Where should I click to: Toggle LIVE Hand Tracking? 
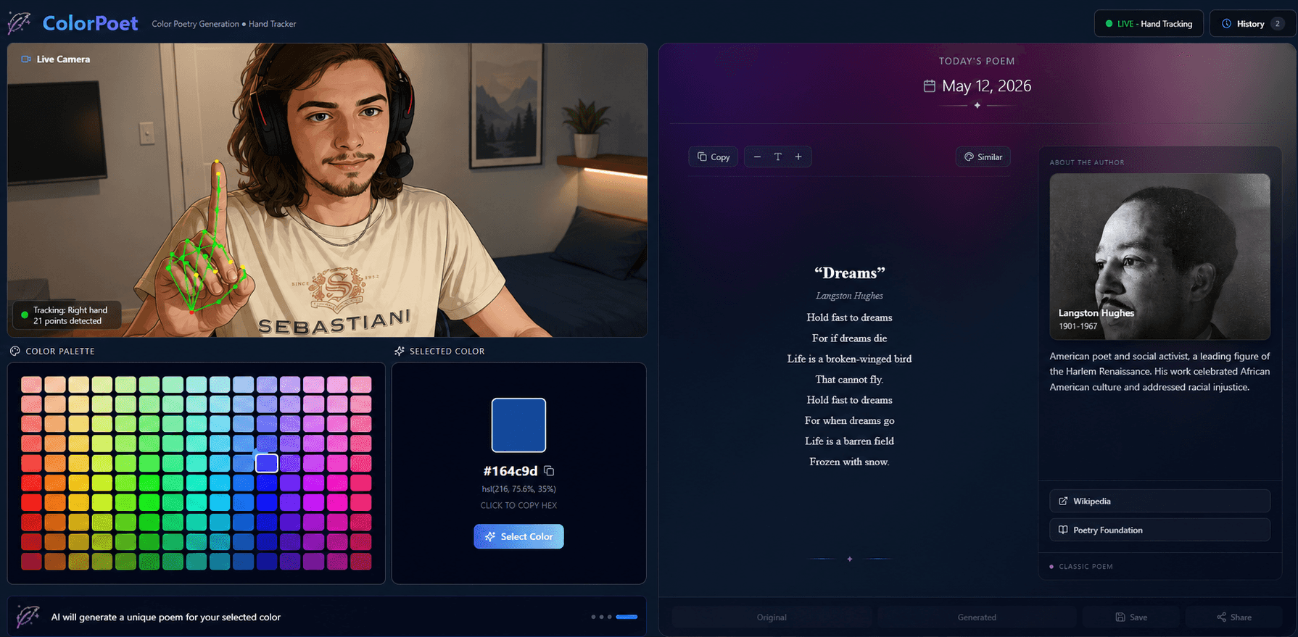click(x=1149, y=24)
